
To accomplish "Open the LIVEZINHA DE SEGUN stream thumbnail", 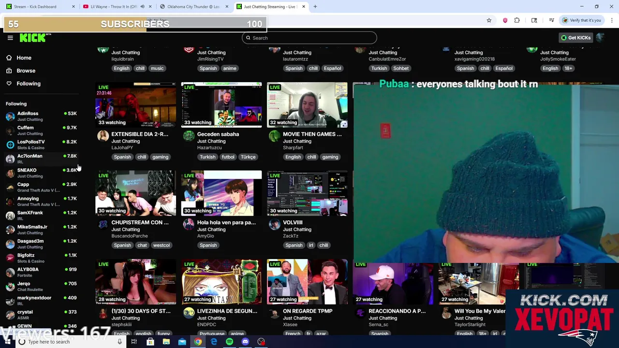I will [x=221, y=282].
